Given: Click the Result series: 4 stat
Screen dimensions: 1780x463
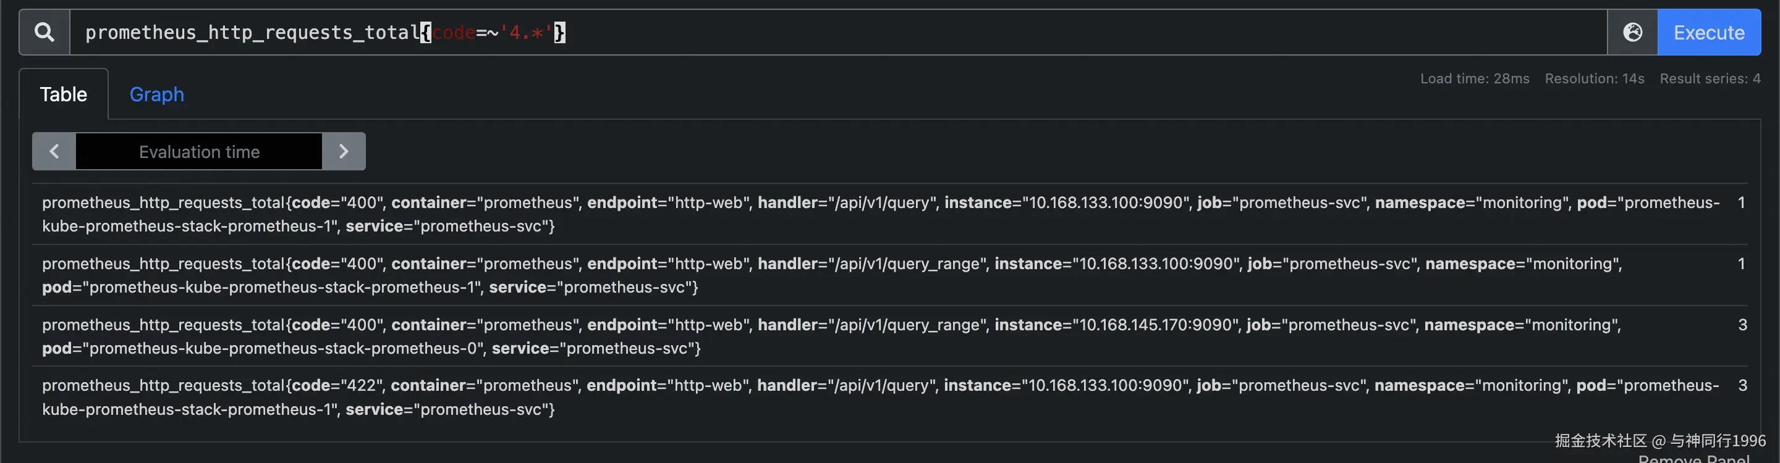Looking at the screenshot, I should [x=1710, y=78].
